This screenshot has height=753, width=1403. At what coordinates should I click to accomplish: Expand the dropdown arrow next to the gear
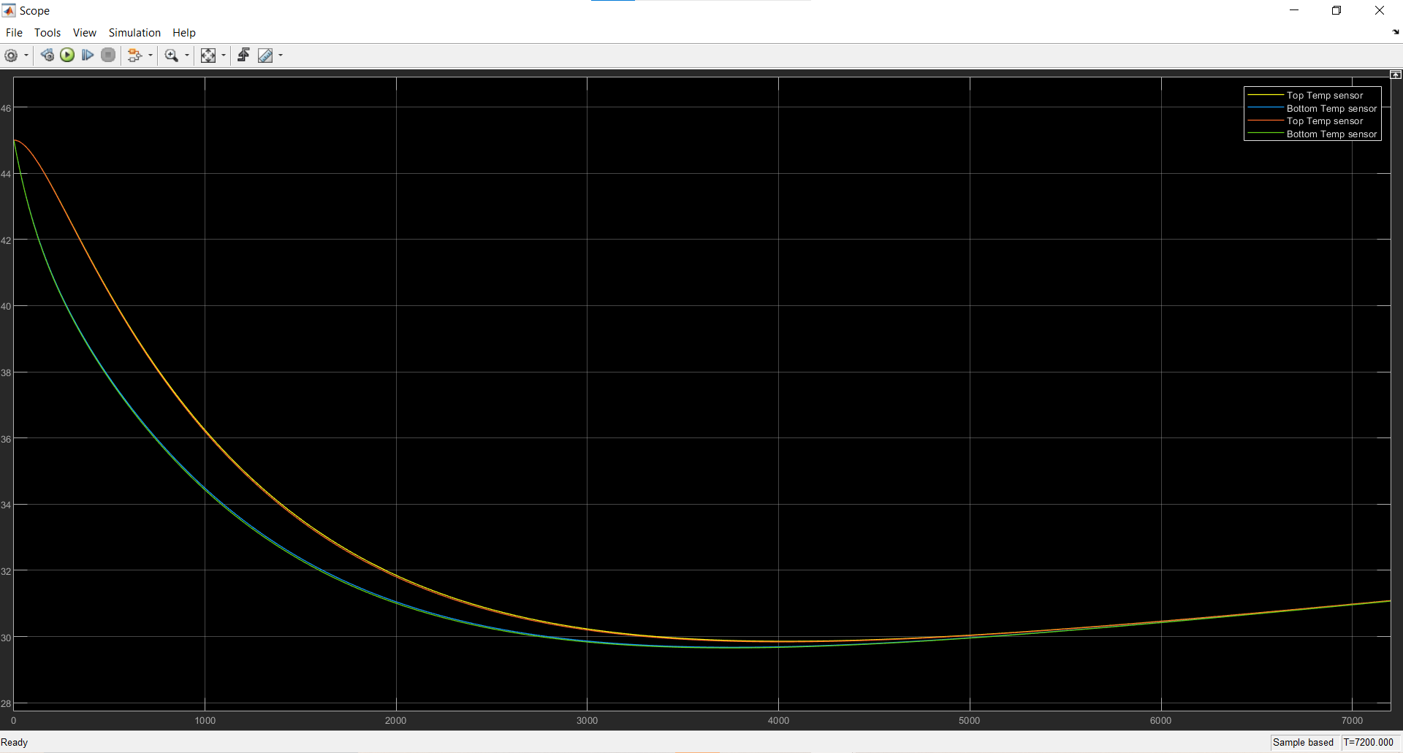pyautogui.click(x=26, y=56)
